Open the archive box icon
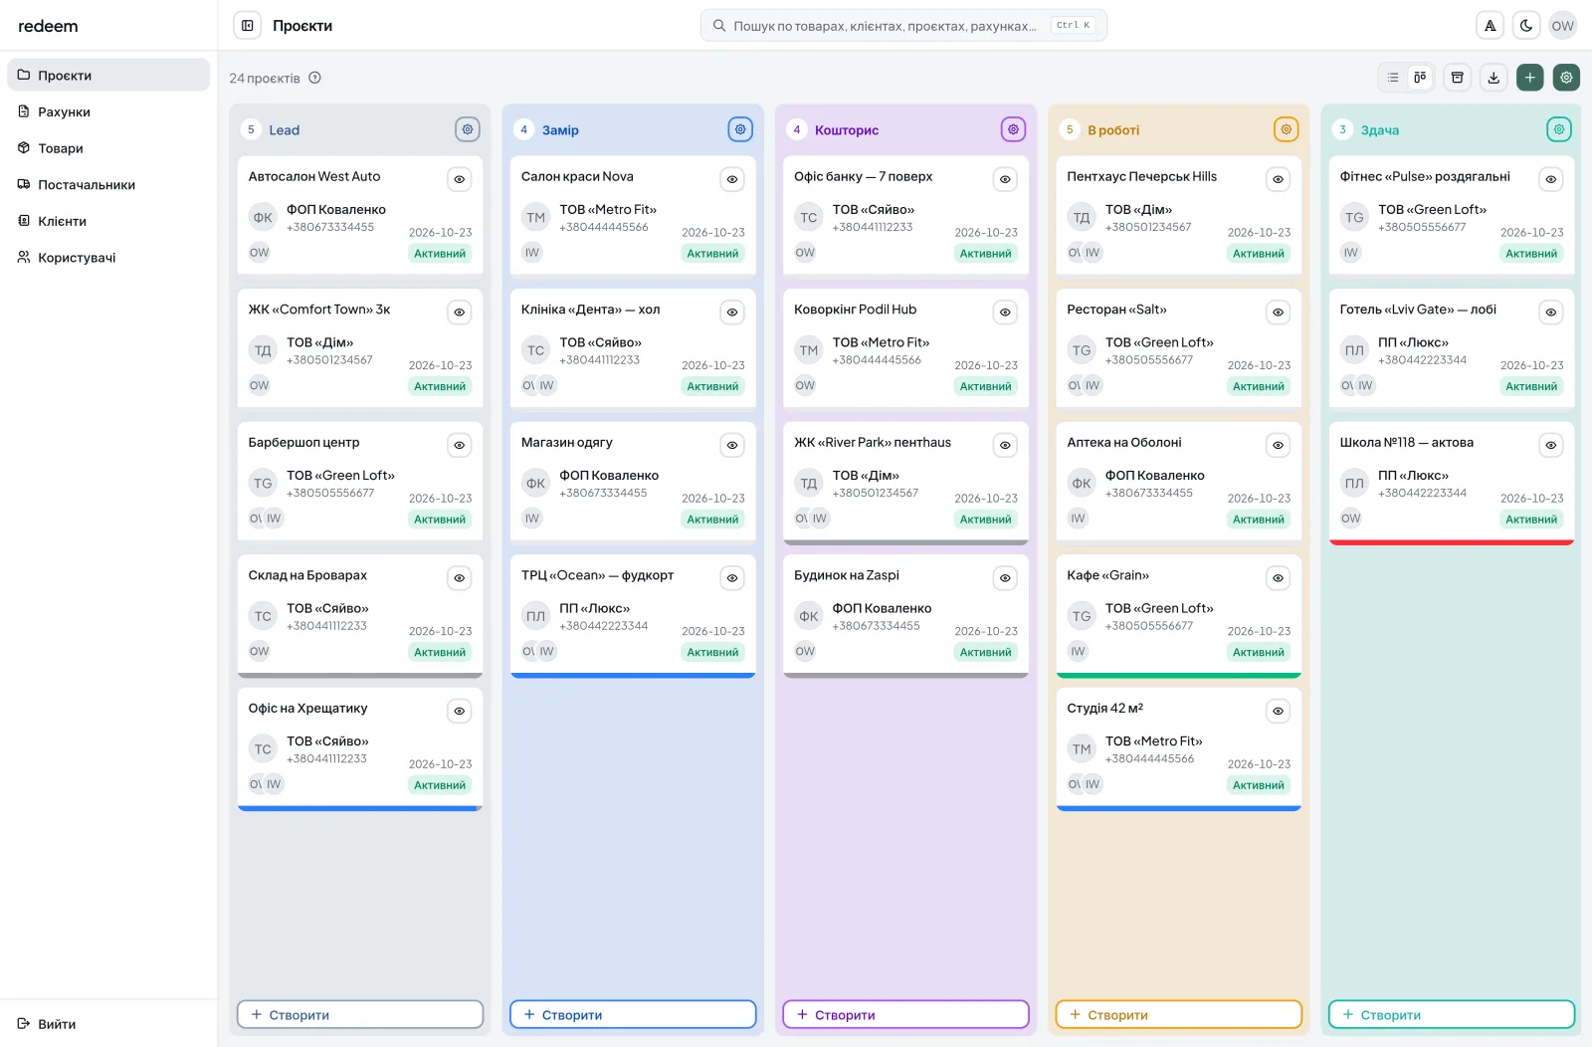The height and width of the screenshot is (1047, 1592). click(x=1458, y=78)
